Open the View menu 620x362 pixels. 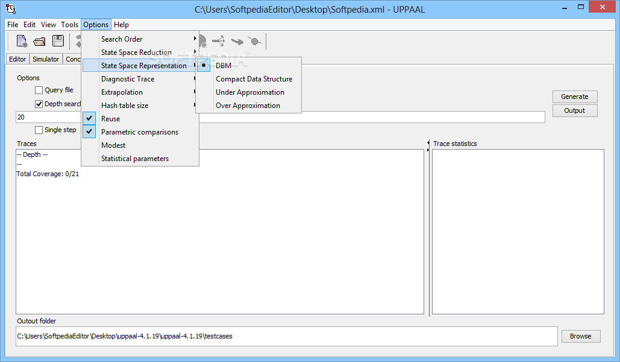click(48, 25)
